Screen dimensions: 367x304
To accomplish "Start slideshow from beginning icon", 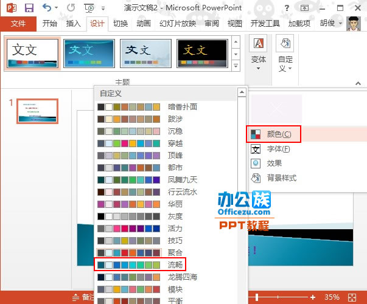I will coord(89,8).
